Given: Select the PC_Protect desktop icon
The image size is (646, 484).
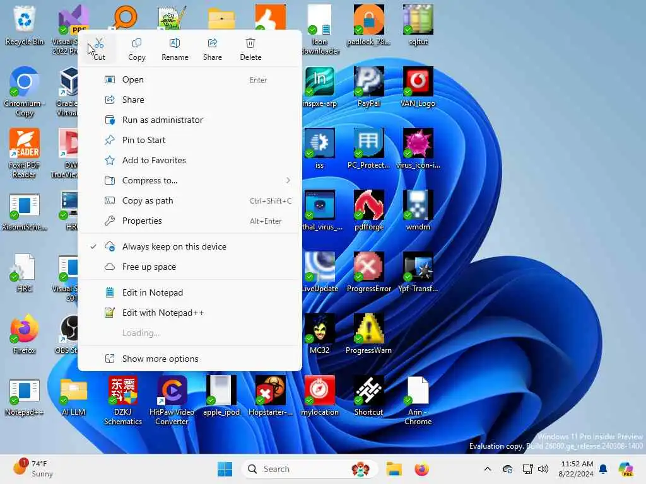Looking at the screenshot, I should pyautogui.click(x=368, y=149).
